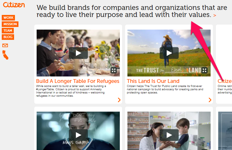Open the WORK menu item
Screen dimensions: 232x150
coord(8,18)
